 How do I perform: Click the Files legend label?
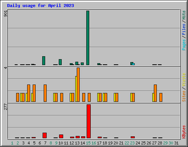pyautogui.click(x=184, y=29)
